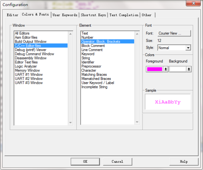This screenshot has width=203, height=170.
Task: Select UART #3 Window
Action: pos(41,83)
